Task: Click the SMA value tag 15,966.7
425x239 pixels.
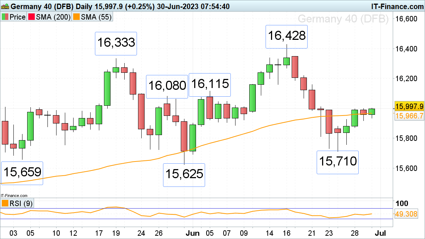Action: coord(409,116)
